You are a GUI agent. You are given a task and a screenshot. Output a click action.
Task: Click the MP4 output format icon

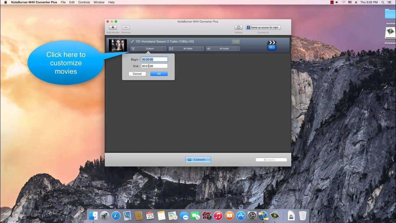click(272, 45)
